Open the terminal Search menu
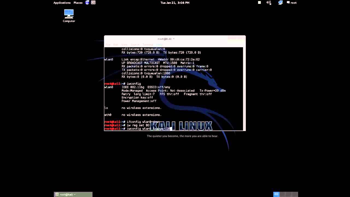The height and width of the screenshot is (197, 350). pyautogui.click(x=135, y=45)
